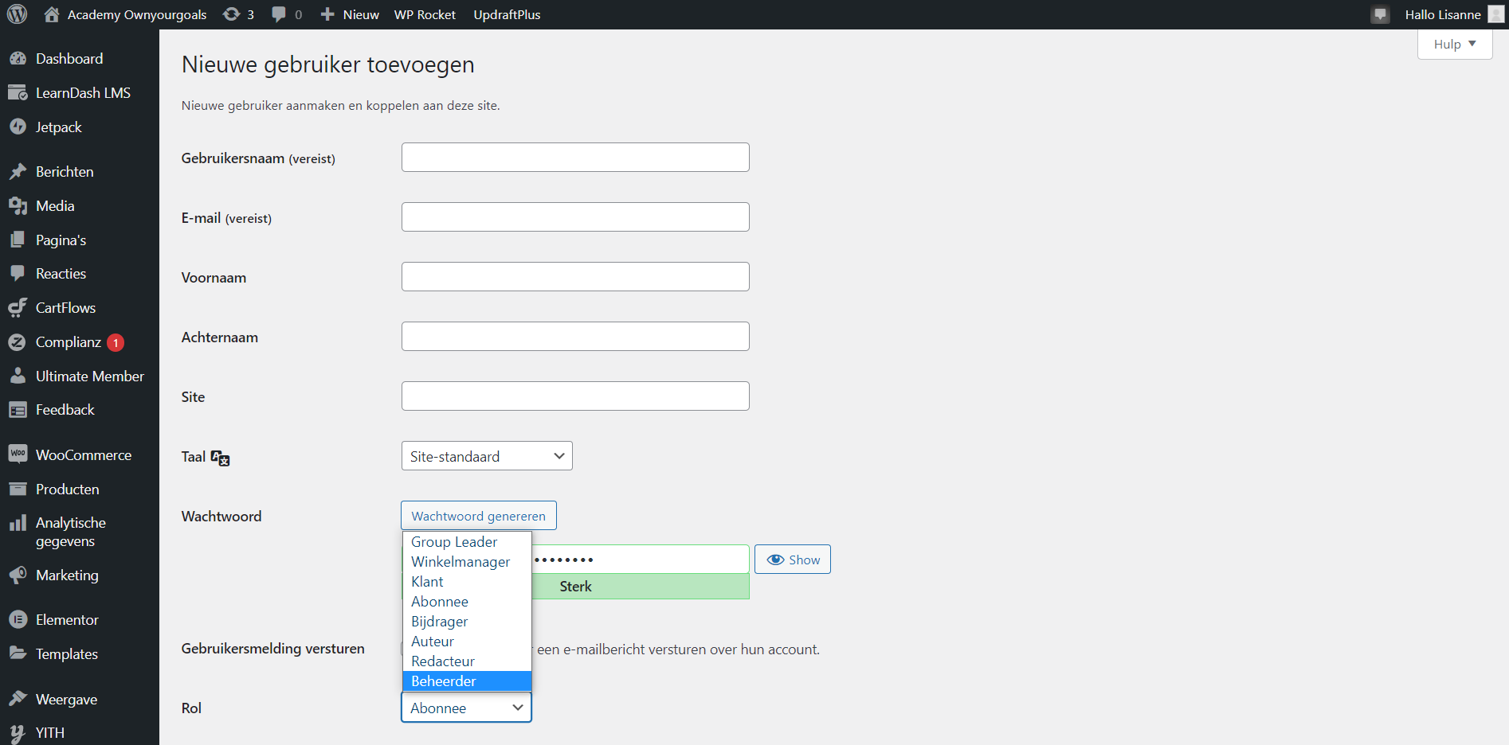Open the updates icon showing 3

231,14
